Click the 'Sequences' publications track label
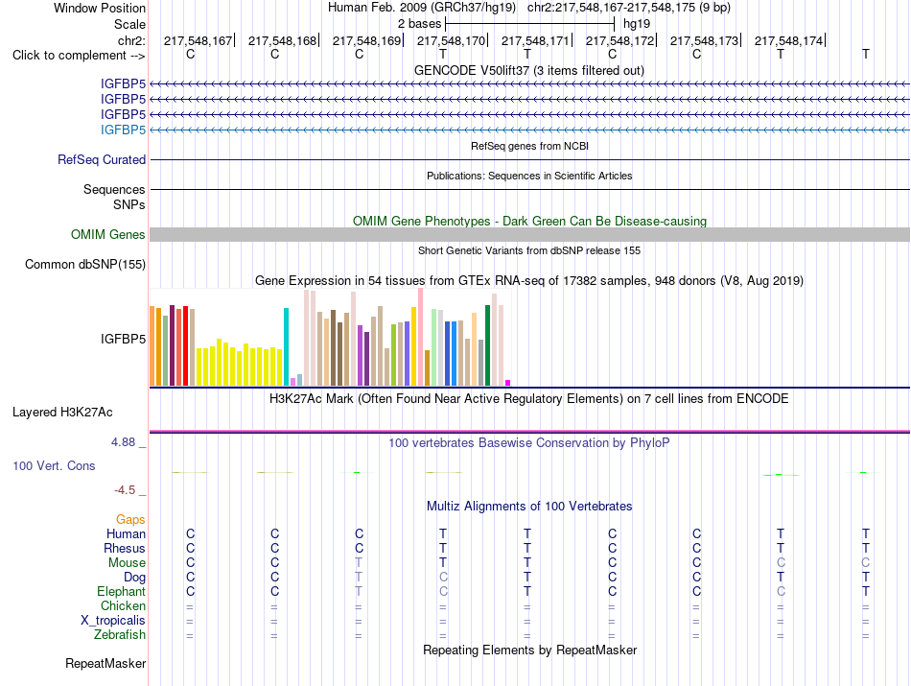The image size is (911, 686). click(x=114, y=190)
